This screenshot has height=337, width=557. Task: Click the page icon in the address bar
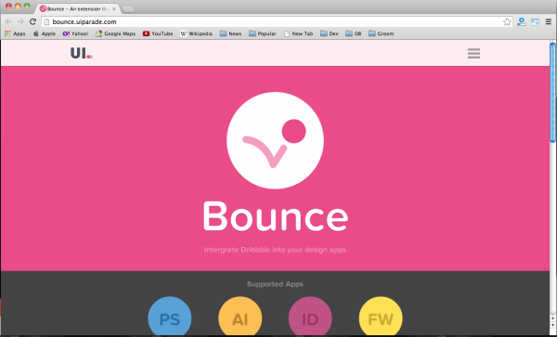tap(46, 22)
